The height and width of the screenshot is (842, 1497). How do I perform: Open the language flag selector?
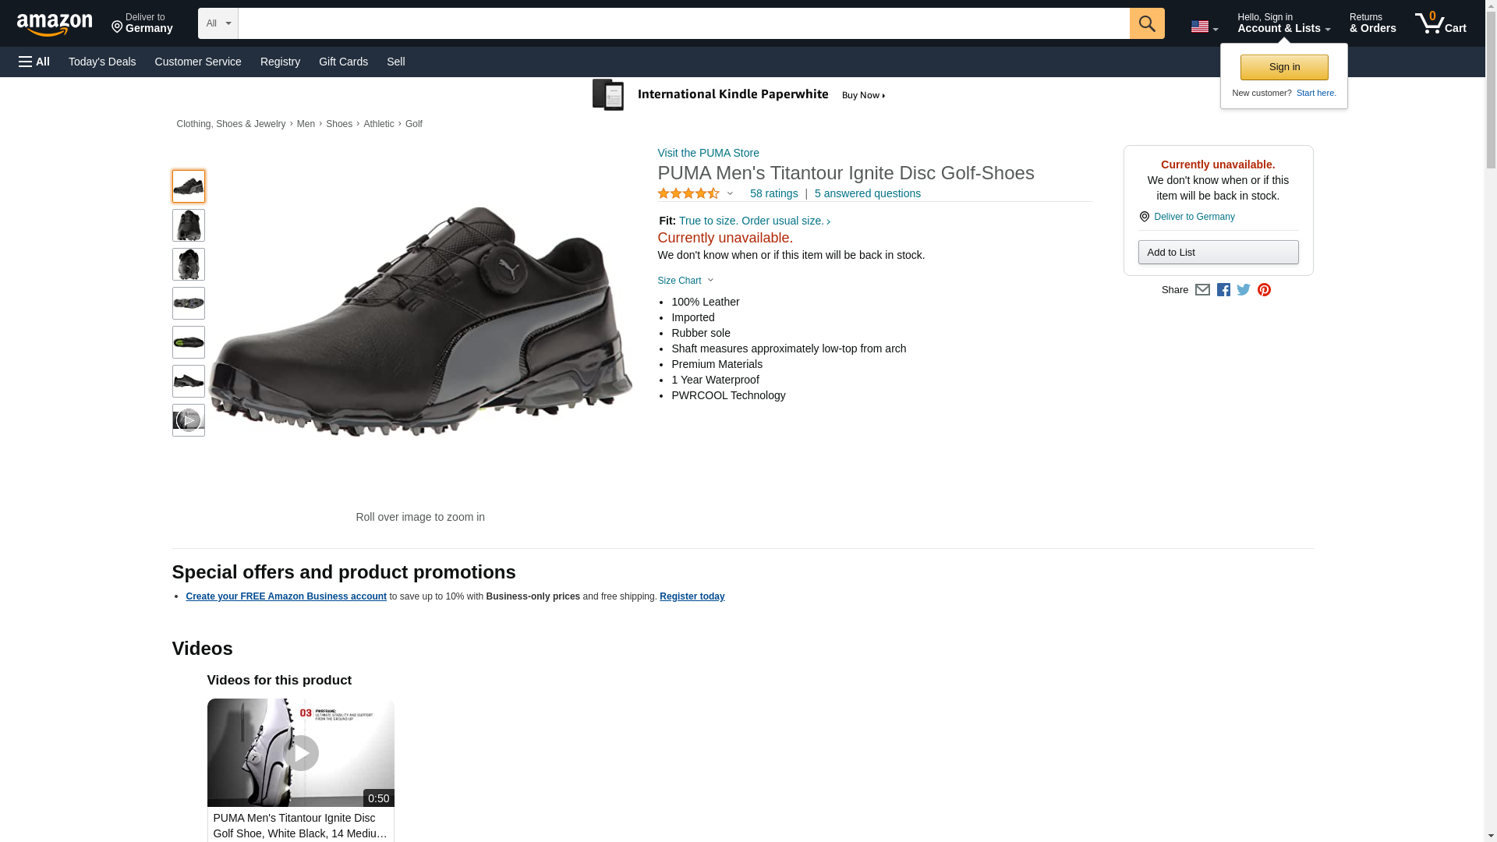pyautogui.click(x=1204, y=27)
